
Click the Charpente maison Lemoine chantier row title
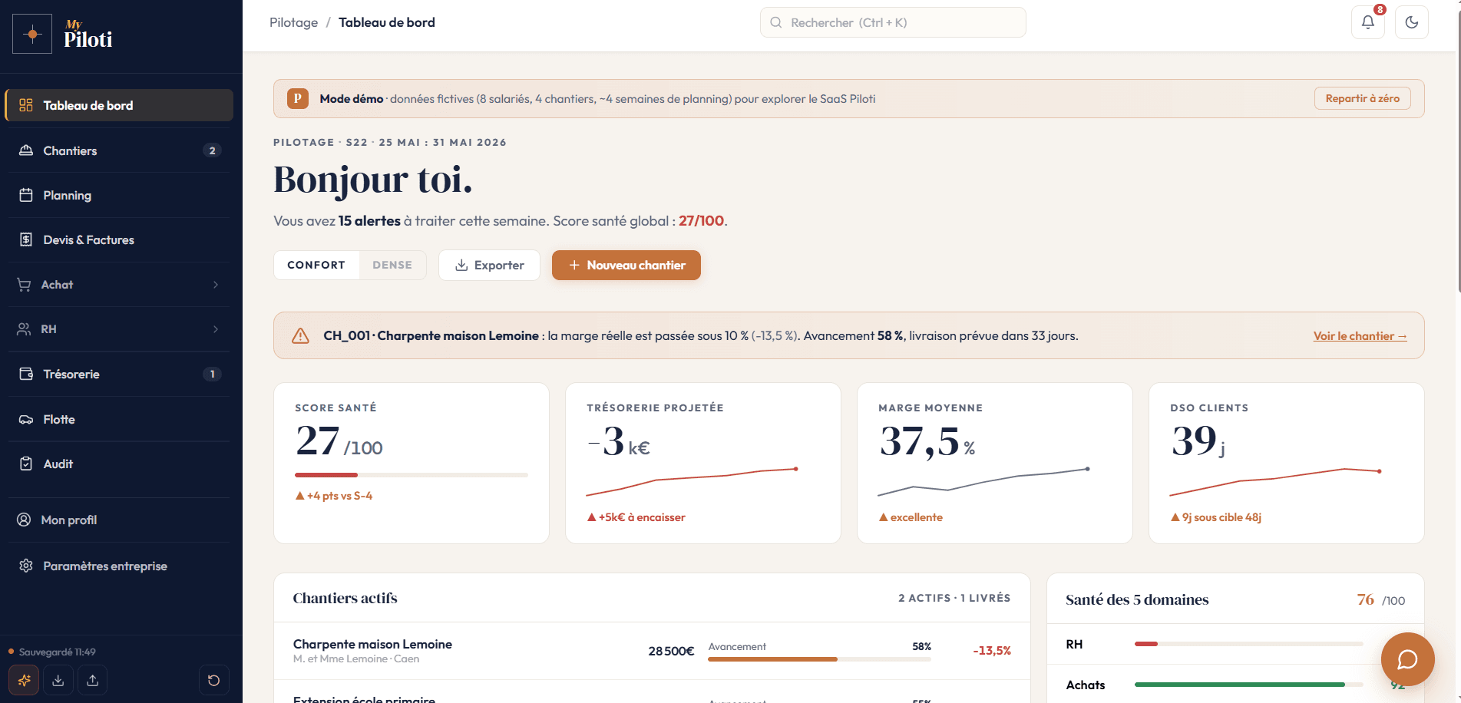[x=372, y=644]
